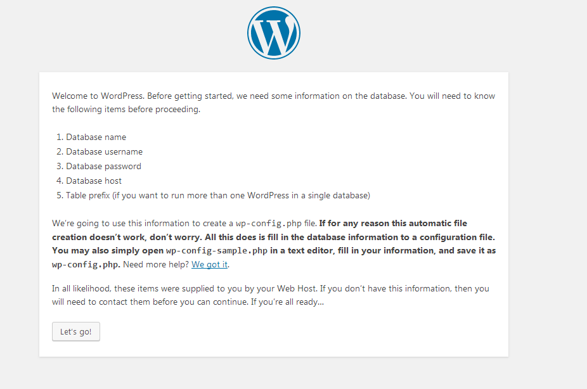
Task: Select the "Database host" list item
Action: pos(94,181)
